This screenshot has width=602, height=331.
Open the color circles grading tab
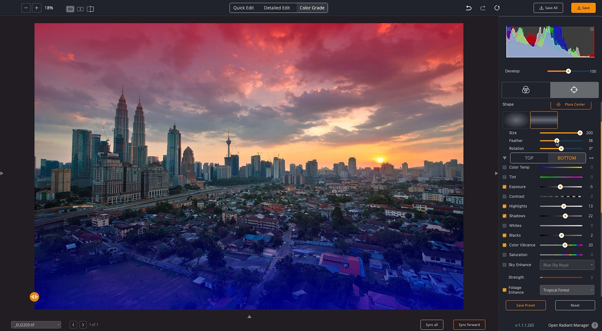coord(526,90)
